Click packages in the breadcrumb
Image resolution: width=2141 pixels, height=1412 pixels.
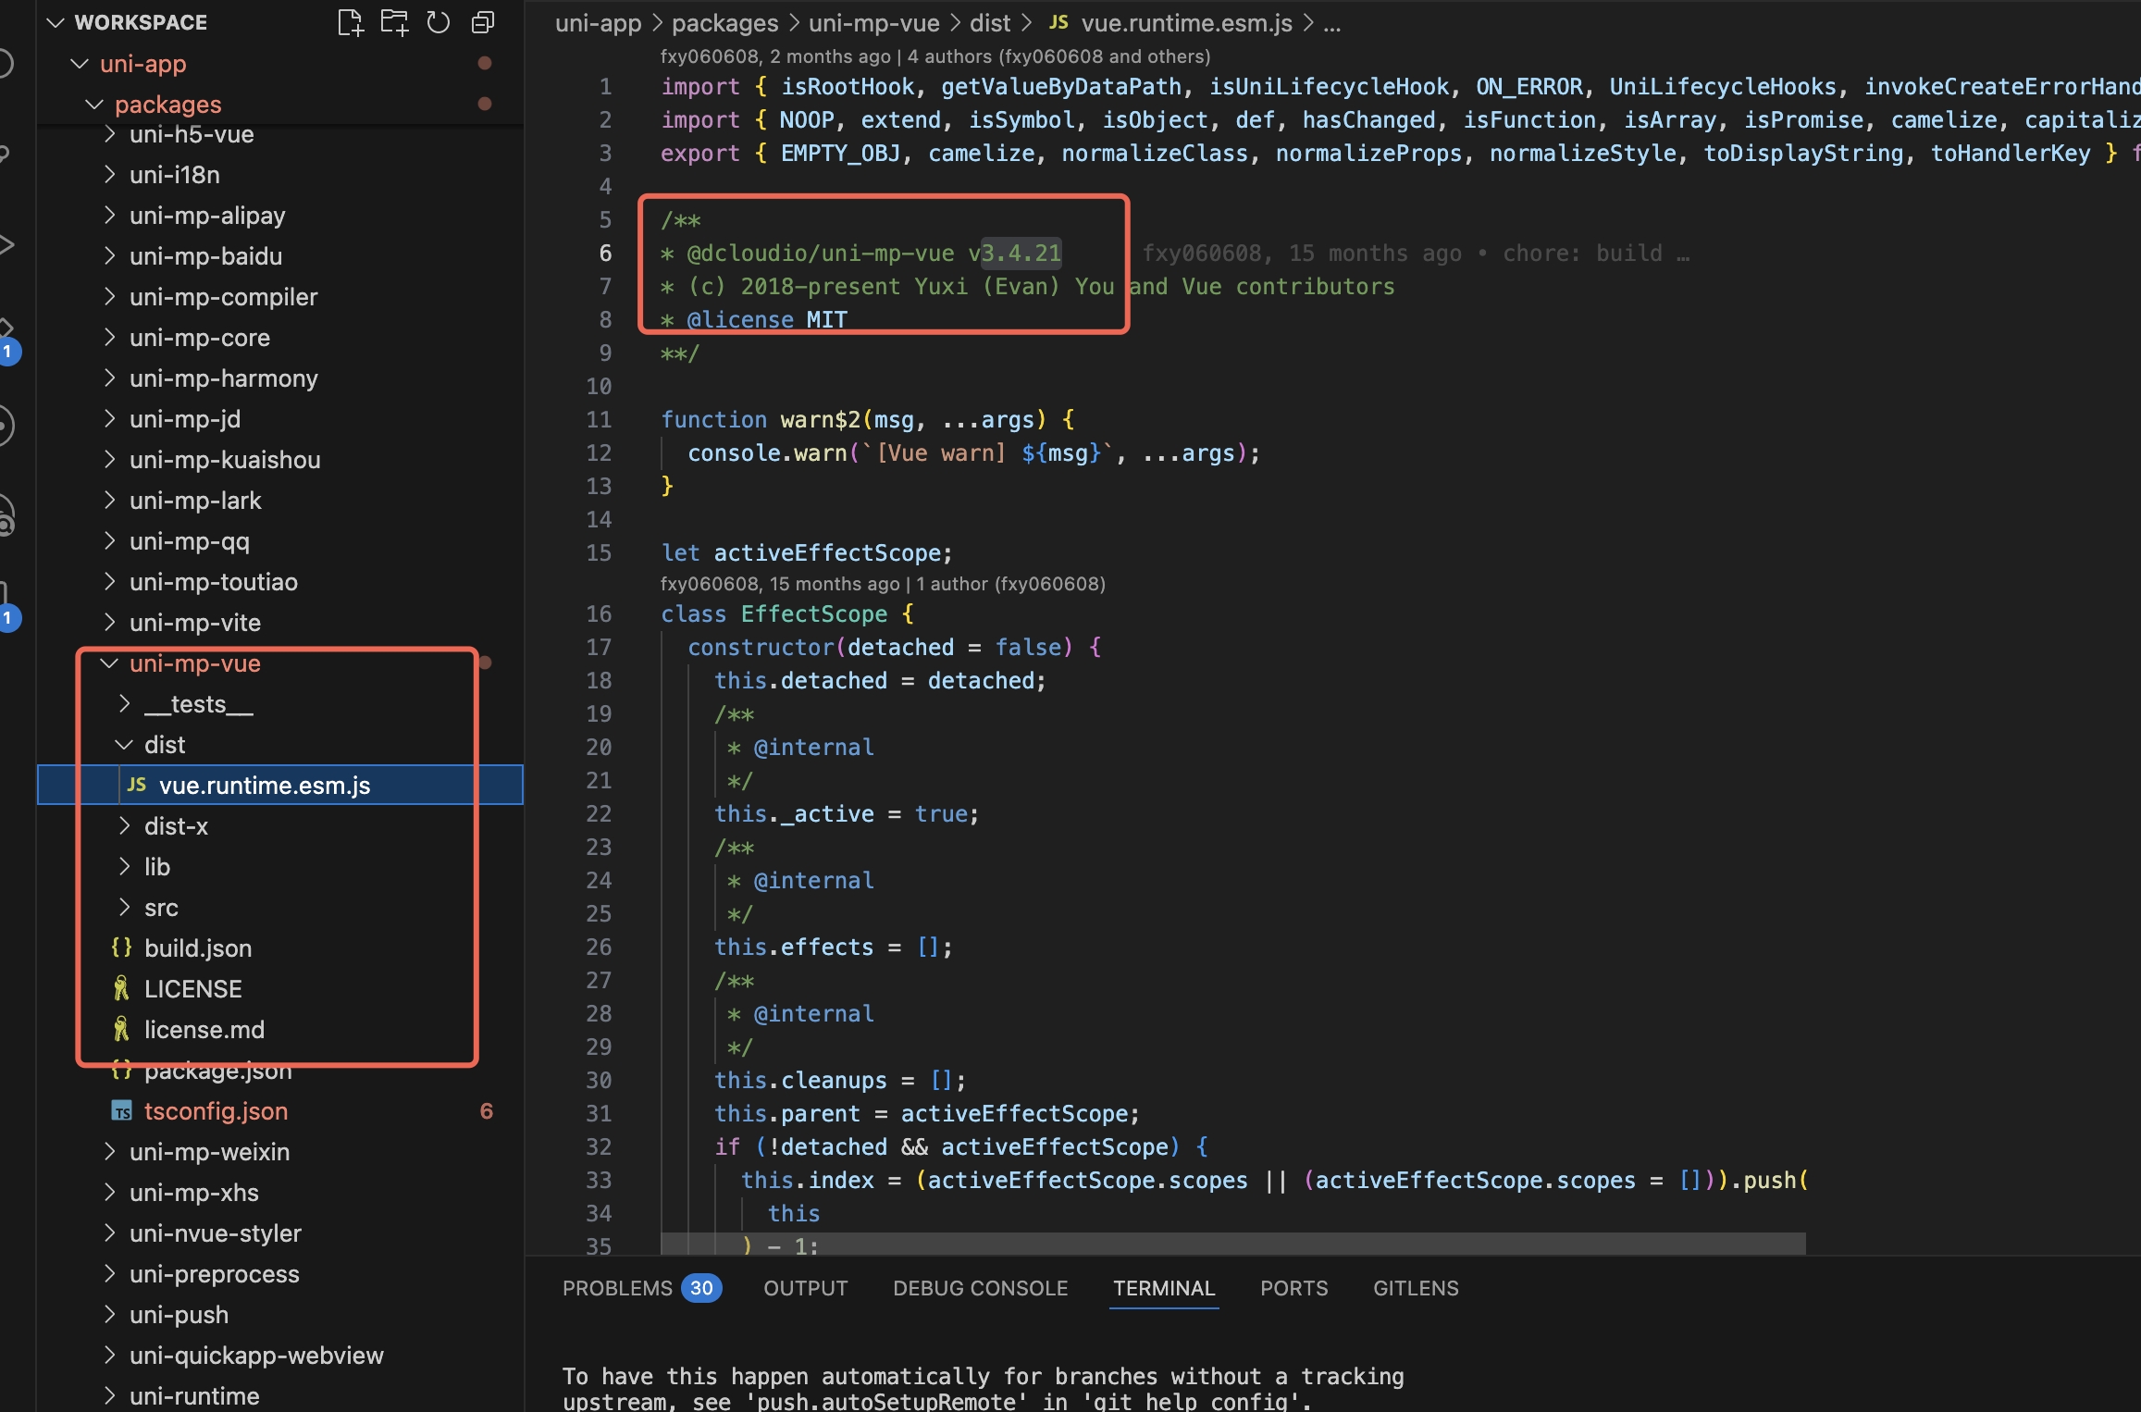tap(724, 22)
